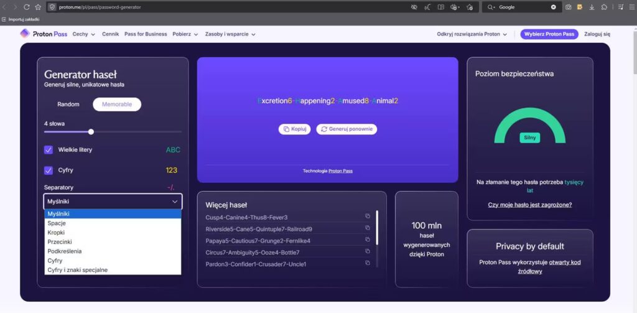Click the 100 mln statistic text

coord(427,226)
